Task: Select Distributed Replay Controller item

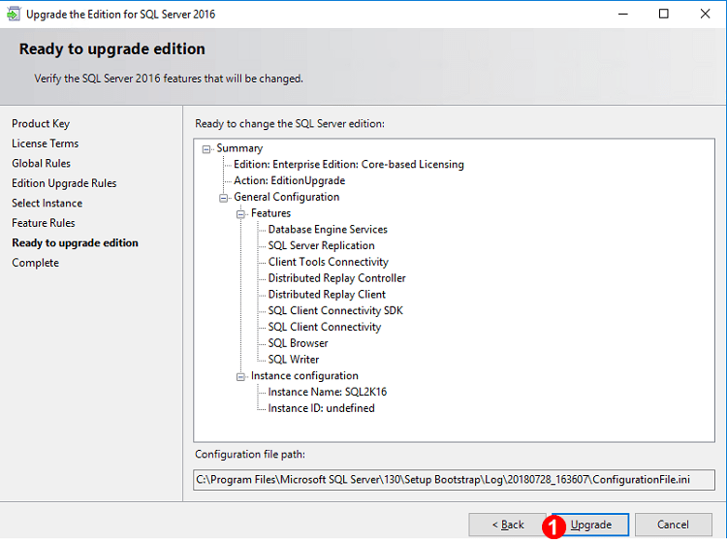Action: [x=336, y=278]
